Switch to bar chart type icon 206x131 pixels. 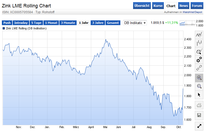click(x=199, y=43)
